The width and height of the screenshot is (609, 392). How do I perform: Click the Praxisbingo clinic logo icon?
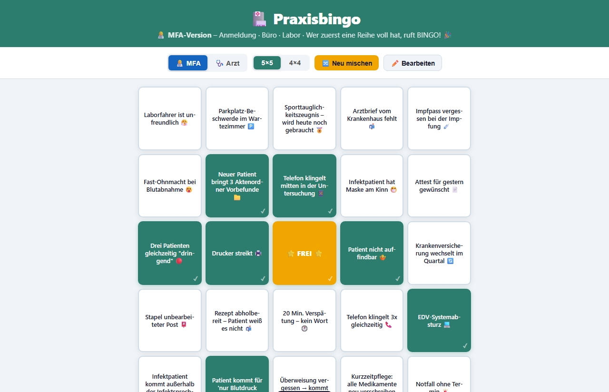pyautogui.click(x=259, y=20)
